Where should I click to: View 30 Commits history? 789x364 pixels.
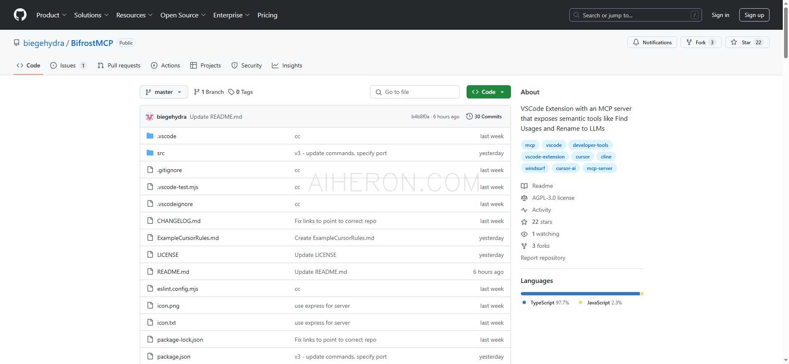tap(484, 117)
